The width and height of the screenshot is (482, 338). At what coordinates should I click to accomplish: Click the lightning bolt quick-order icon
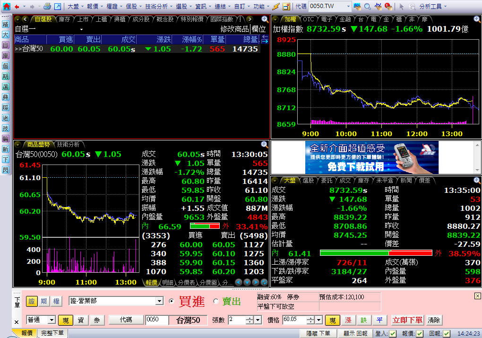(276, 7)
